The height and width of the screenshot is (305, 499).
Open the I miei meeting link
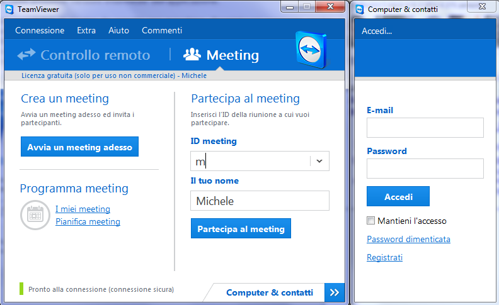(83, 209)
